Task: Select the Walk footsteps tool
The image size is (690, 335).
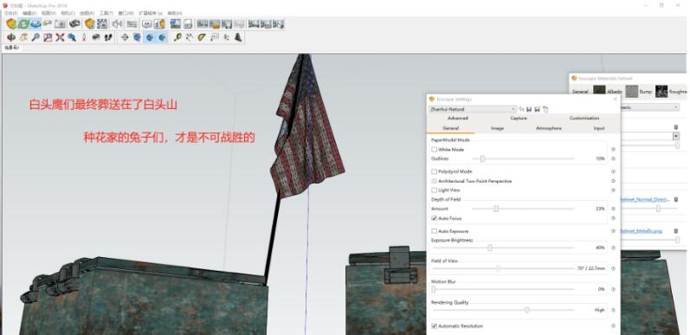Action: [x=108, y=37]
